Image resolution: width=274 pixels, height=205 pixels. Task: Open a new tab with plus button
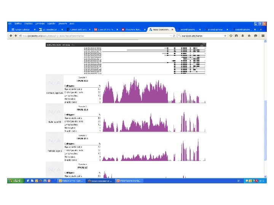tap(261, 30)
